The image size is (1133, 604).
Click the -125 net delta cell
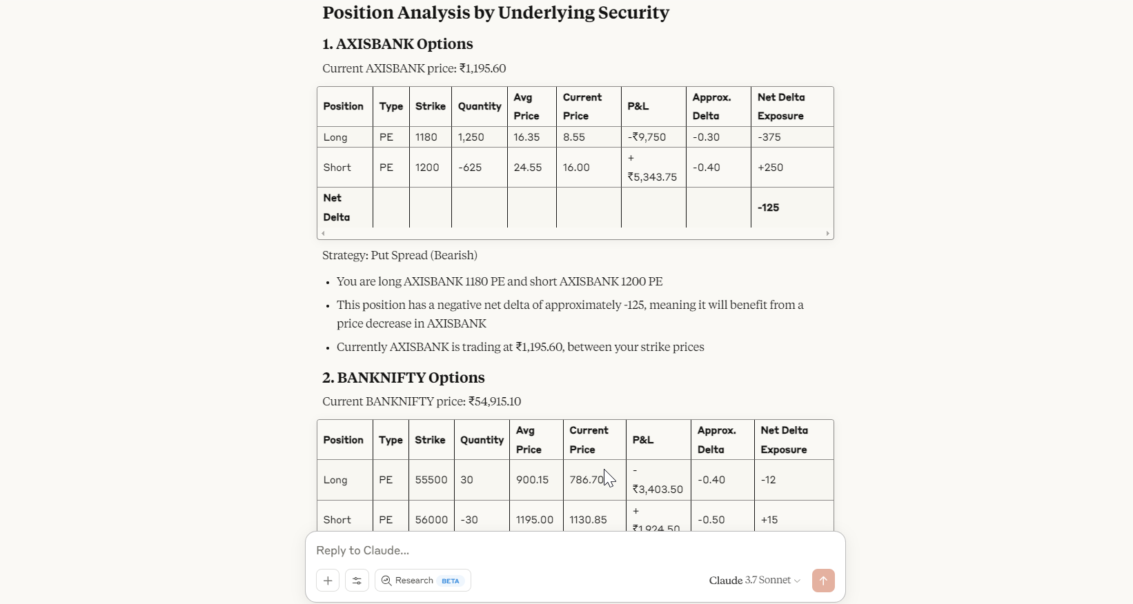[x=768, y=208]
